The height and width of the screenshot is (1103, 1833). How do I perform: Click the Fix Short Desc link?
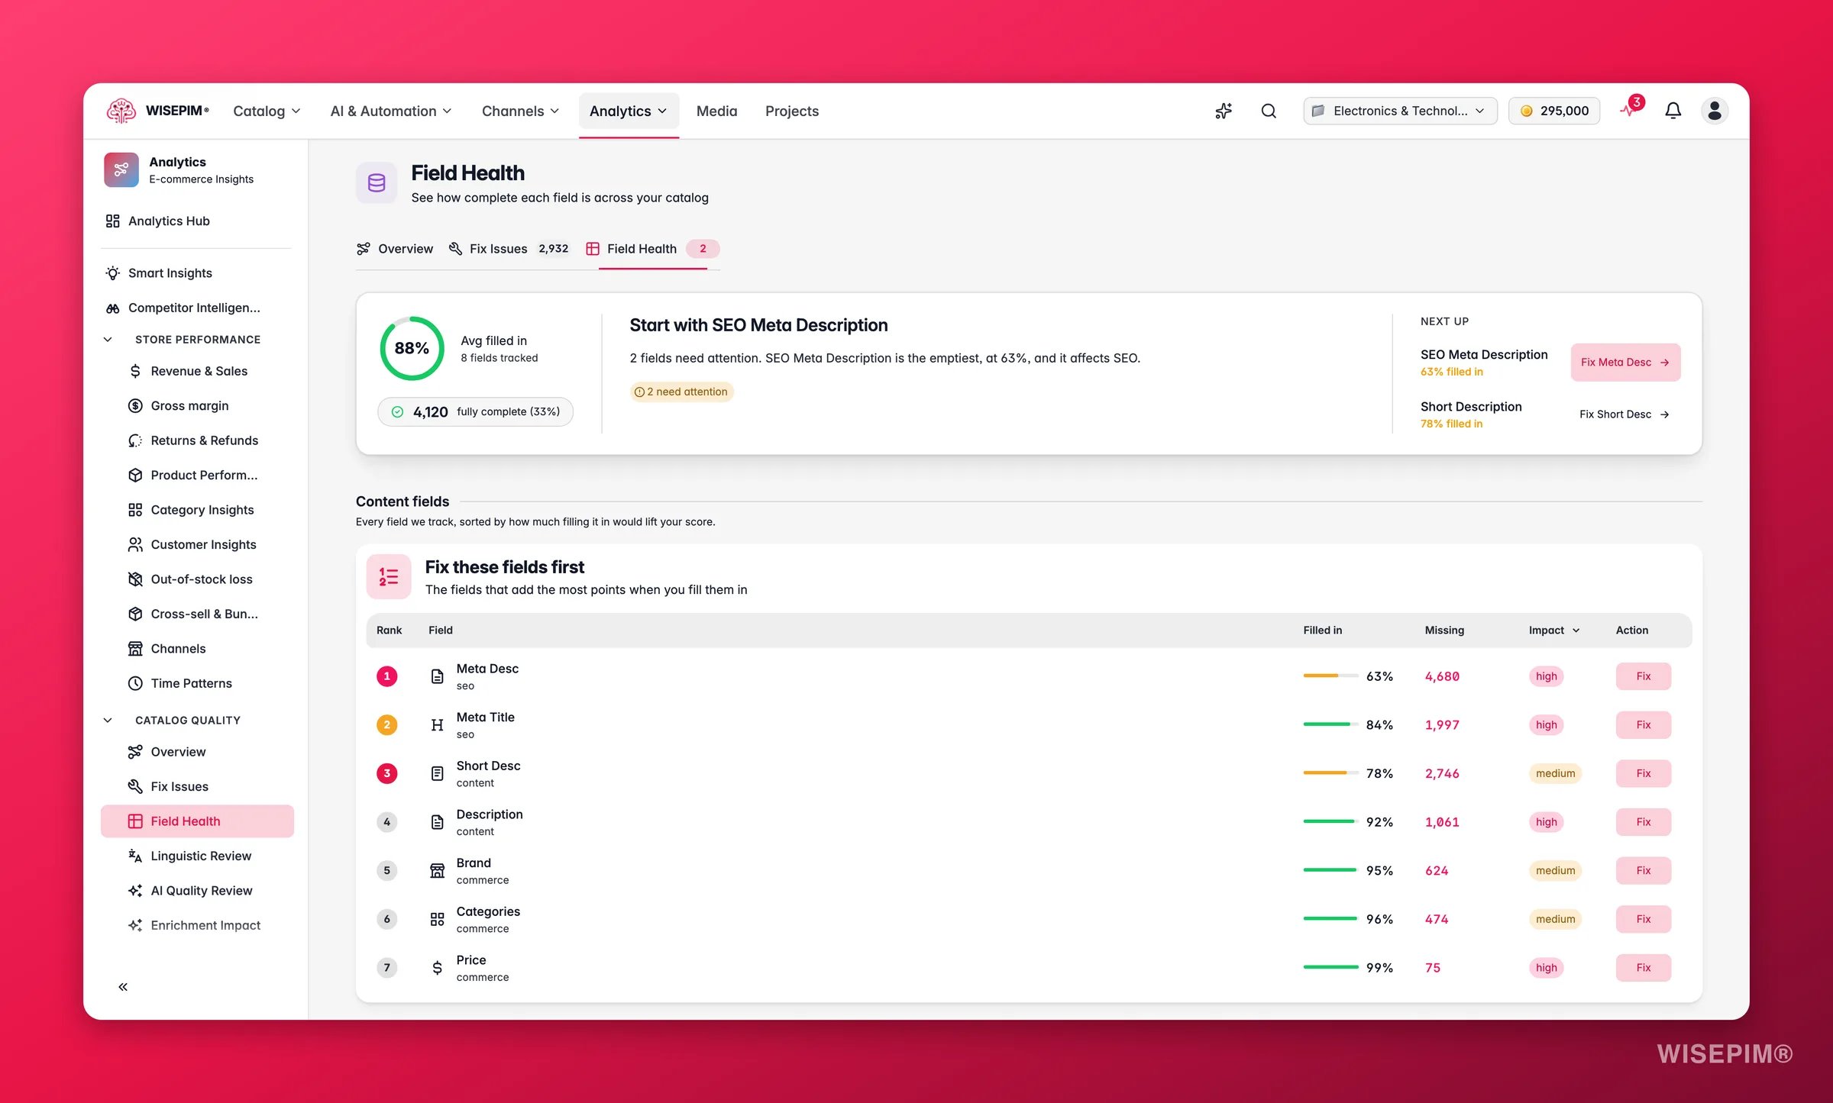[x=1625, y=414]
